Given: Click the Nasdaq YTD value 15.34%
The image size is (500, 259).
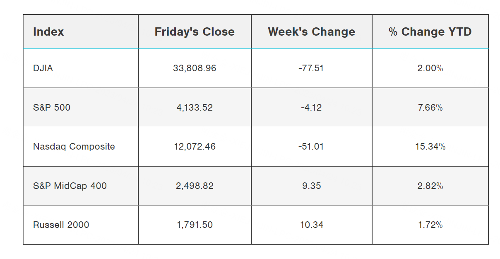Looking at the screenshot, I should coord(430,147).
